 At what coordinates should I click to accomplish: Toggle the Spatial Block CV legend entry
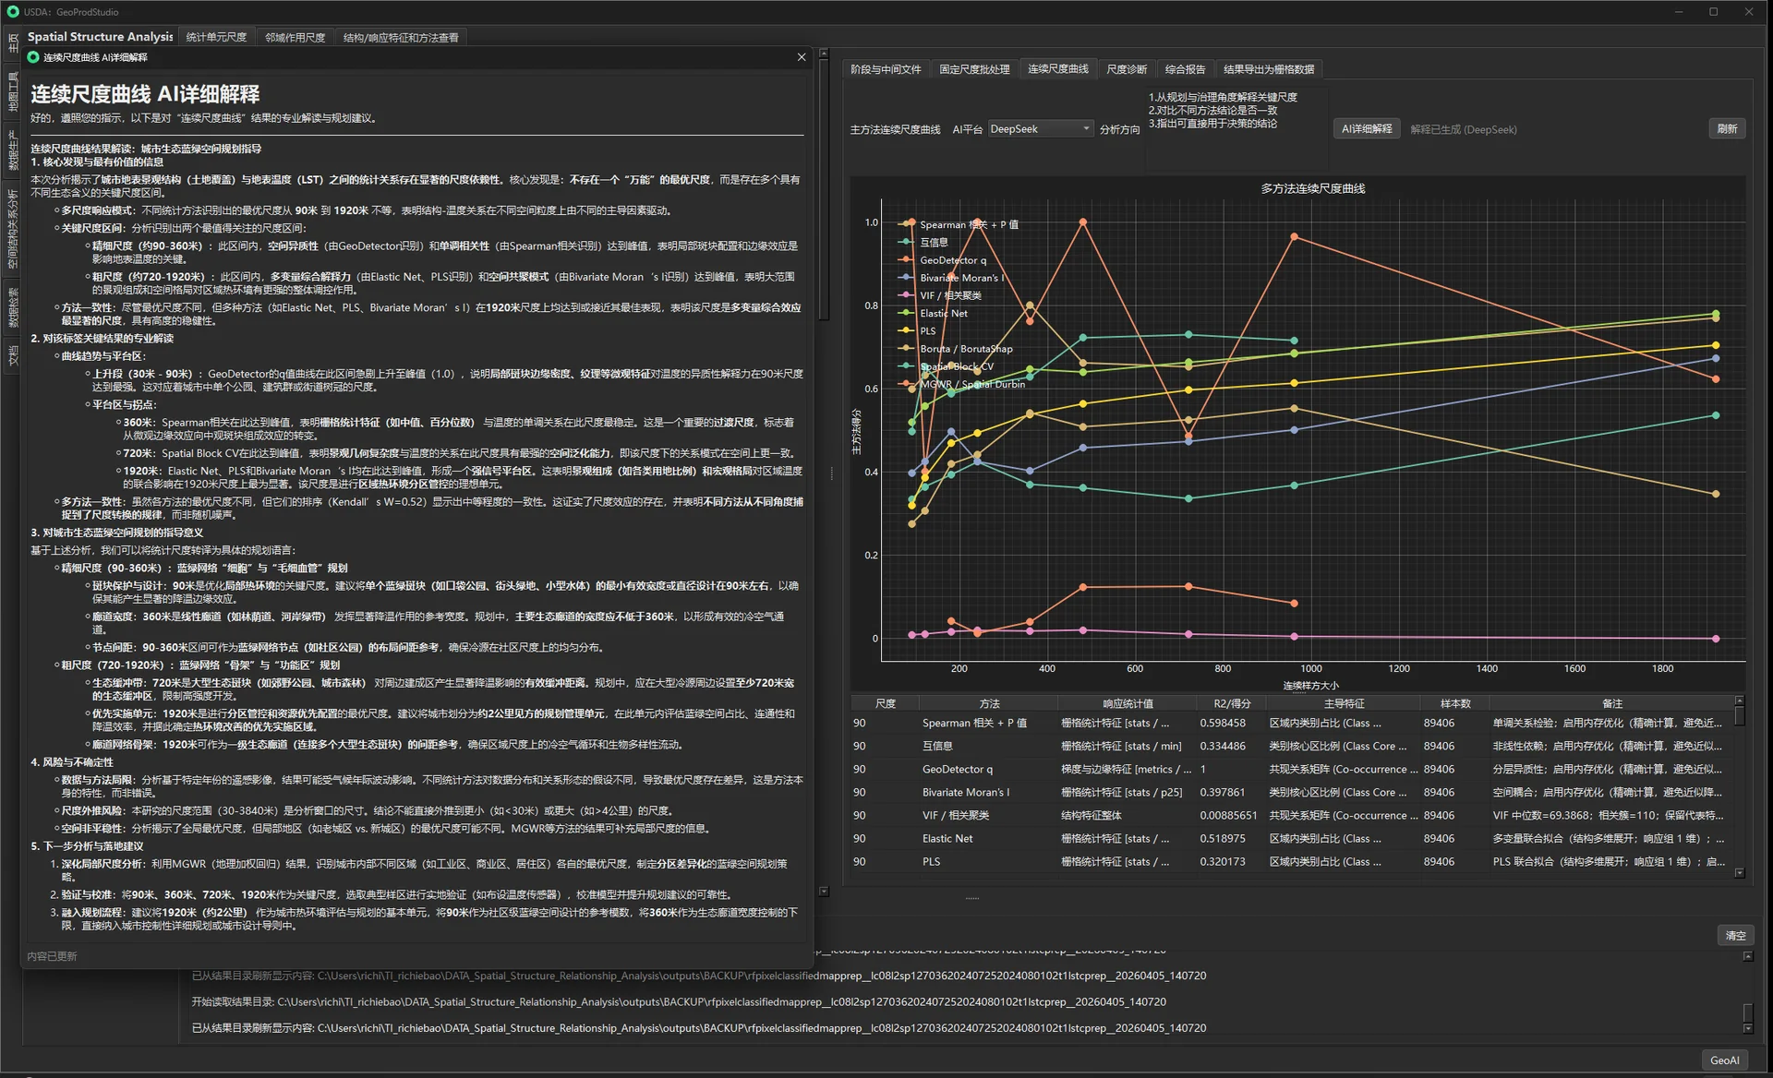click(x=947, y=366)
